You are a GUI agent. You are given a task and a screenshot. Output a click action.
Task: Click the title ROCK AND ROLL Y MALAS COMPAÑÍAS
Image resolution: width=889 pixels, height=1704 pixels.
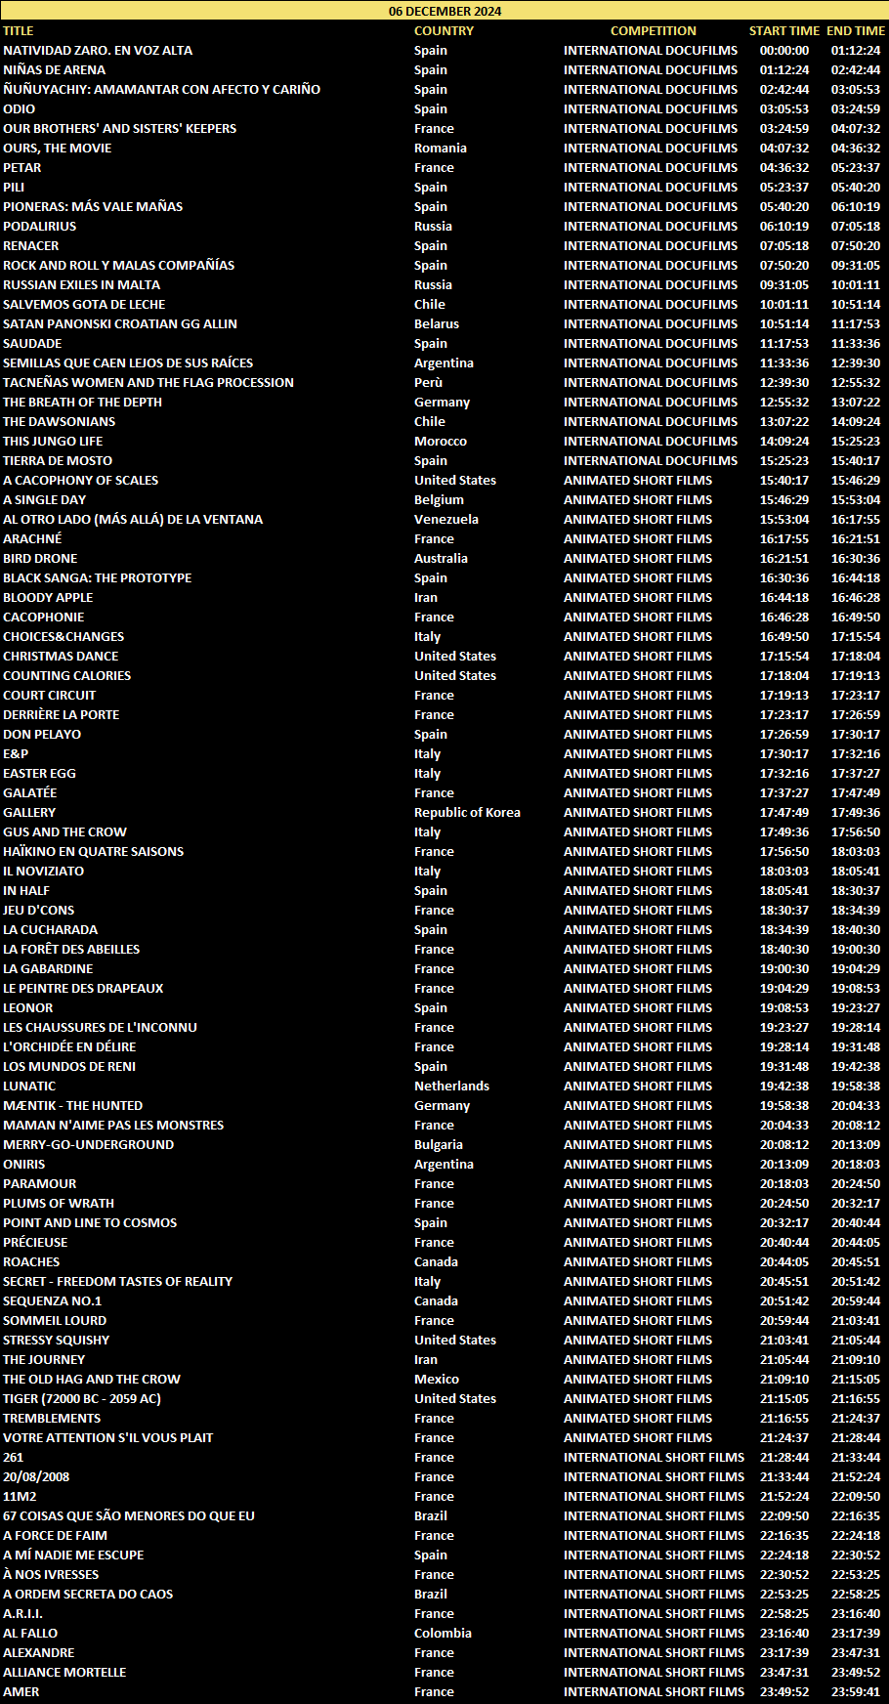coord(118,265)
